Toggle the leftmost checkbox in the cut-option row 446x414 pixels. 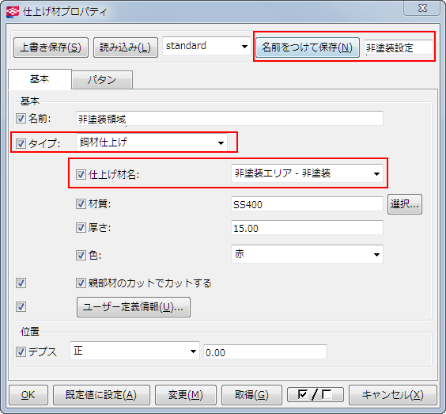(x=21, y=283)
